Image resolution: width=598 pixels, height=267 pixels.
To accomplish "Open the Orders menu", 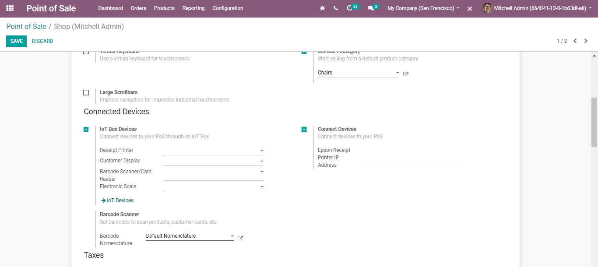I will point(139,8).
